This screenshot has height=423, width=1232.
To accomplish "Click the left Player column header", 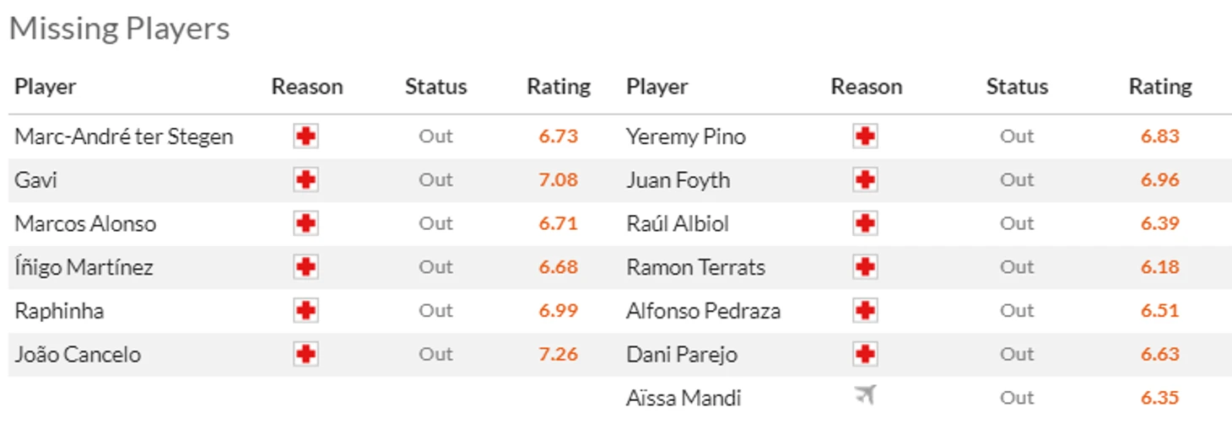I will [x=46, y=87].
